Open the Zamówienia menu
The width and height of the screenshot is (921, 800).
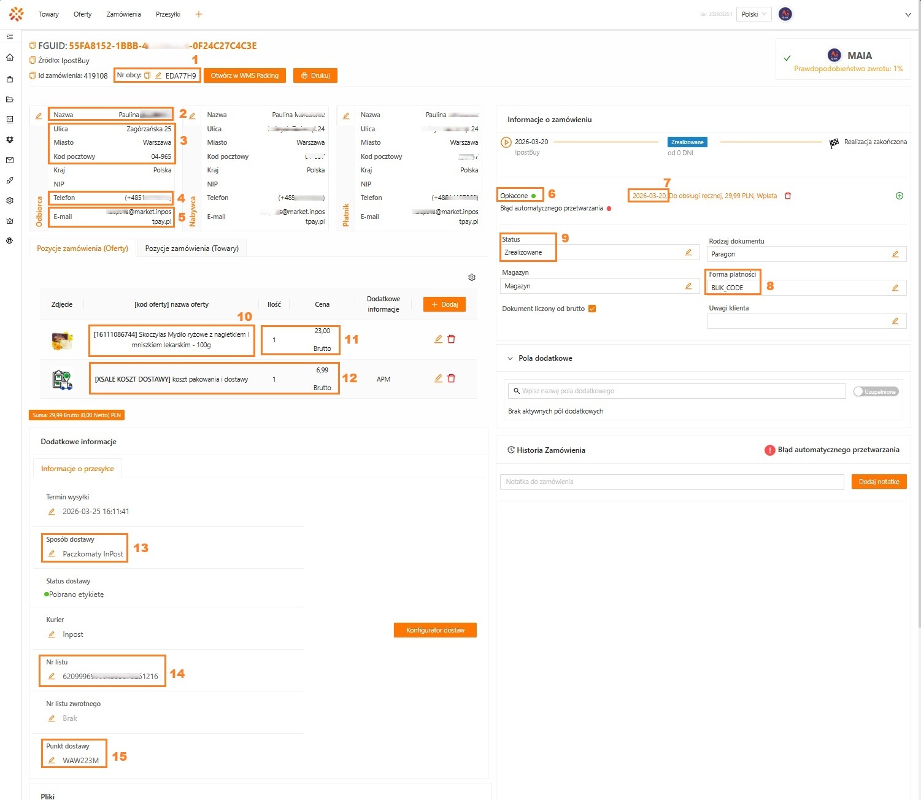coord(123,14)
